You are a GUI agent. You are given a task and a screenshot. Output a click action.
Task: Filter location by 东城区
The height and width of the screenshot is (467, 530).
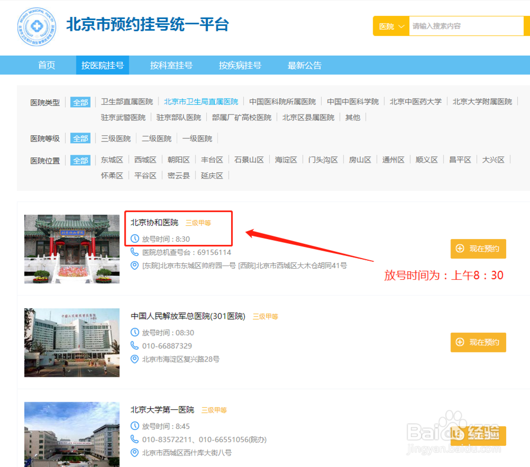click(112, 160)
